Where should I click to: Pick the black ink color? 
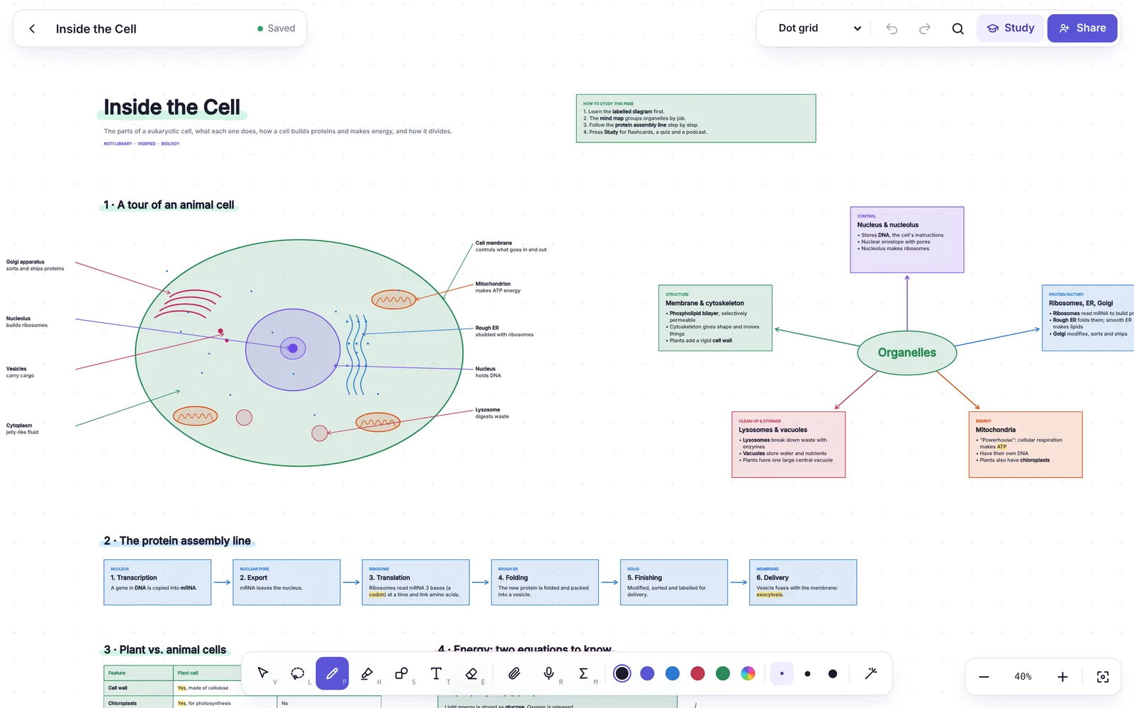coord(622,673)
